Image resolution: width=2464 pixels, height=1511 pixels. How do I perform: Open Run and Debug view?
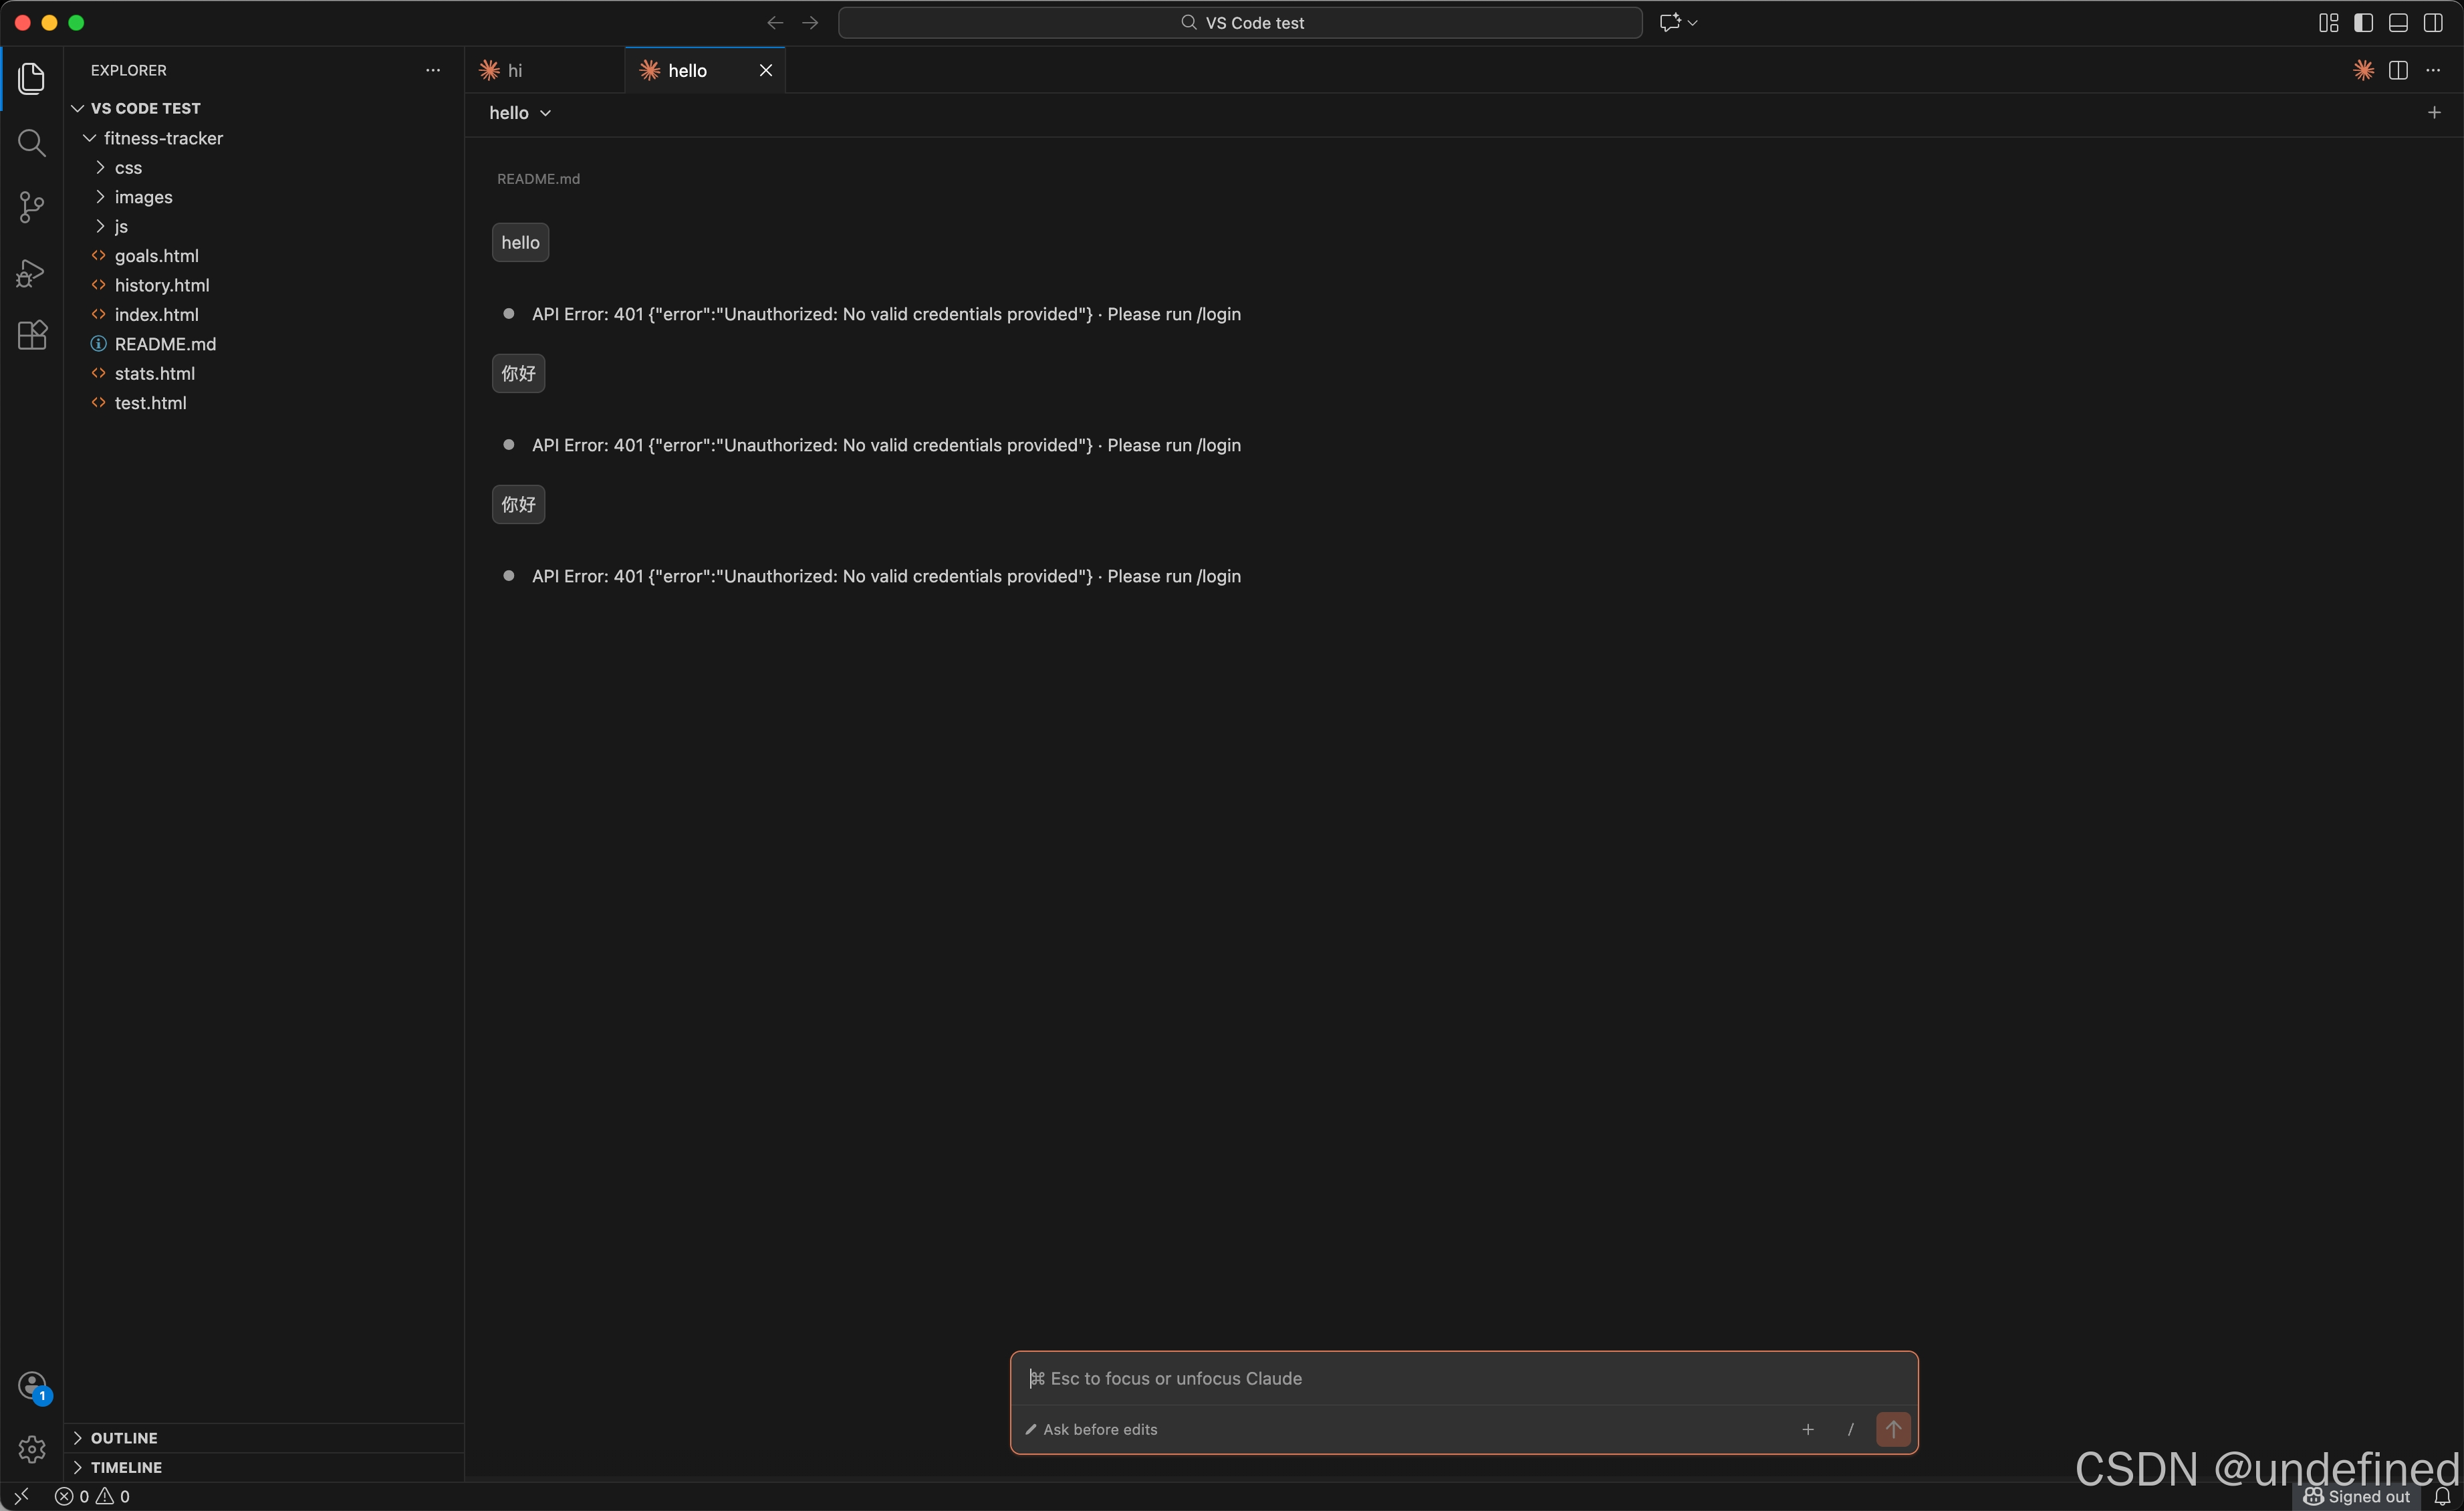point(32,272)
